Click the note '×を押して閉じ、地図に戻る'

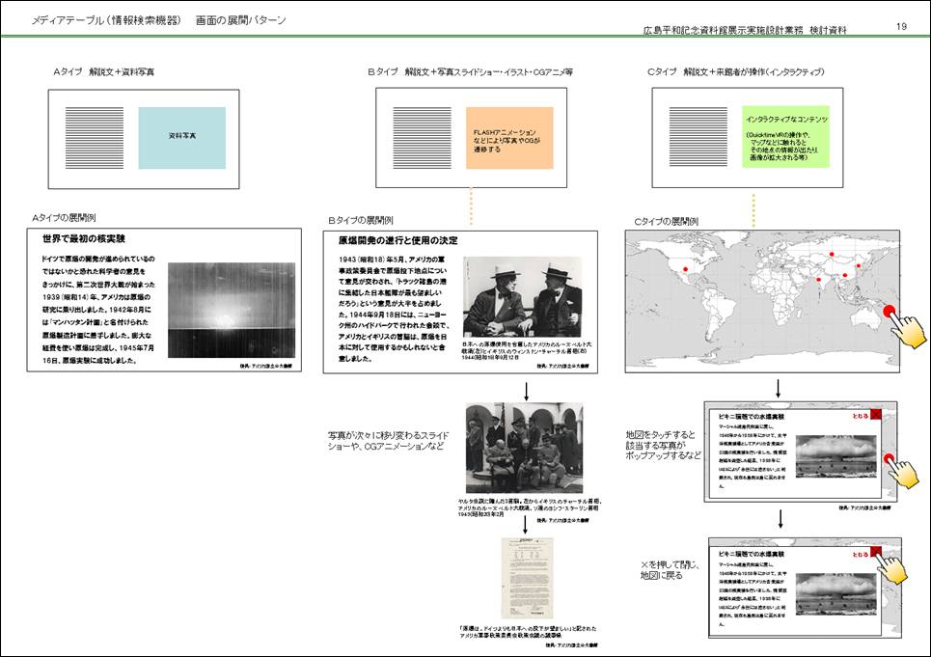pyautogui.click(x=670, y=570)
